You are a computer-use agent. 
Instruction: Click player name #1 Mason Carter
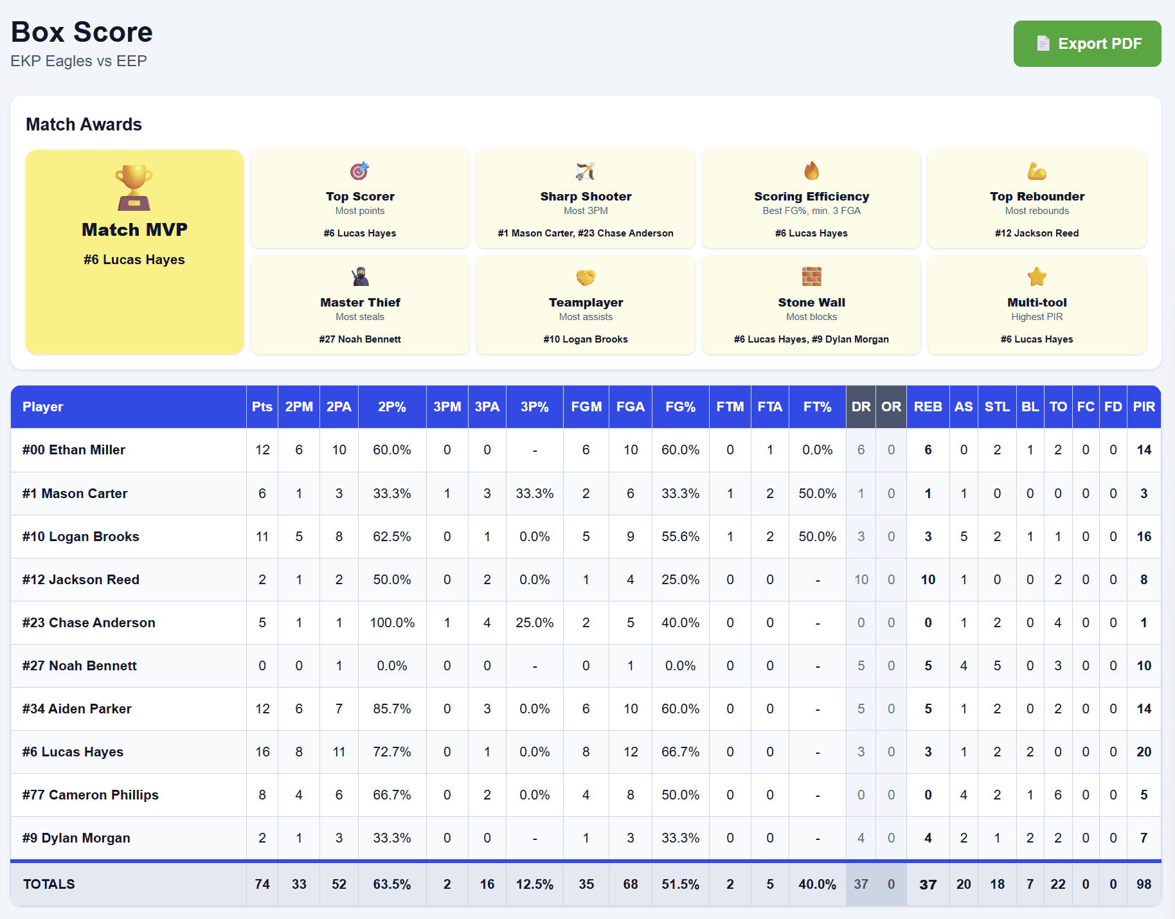(x=75, y=494)
